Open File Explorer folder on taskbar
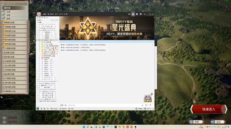Image resolution: width=231 pixels, height=129 pixels. (100, 127)
